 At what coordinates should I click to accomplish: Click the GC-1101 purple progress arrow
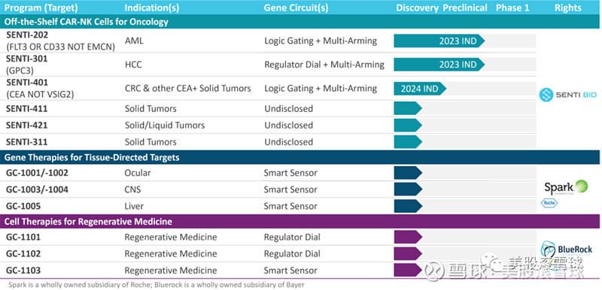[408, 237]
